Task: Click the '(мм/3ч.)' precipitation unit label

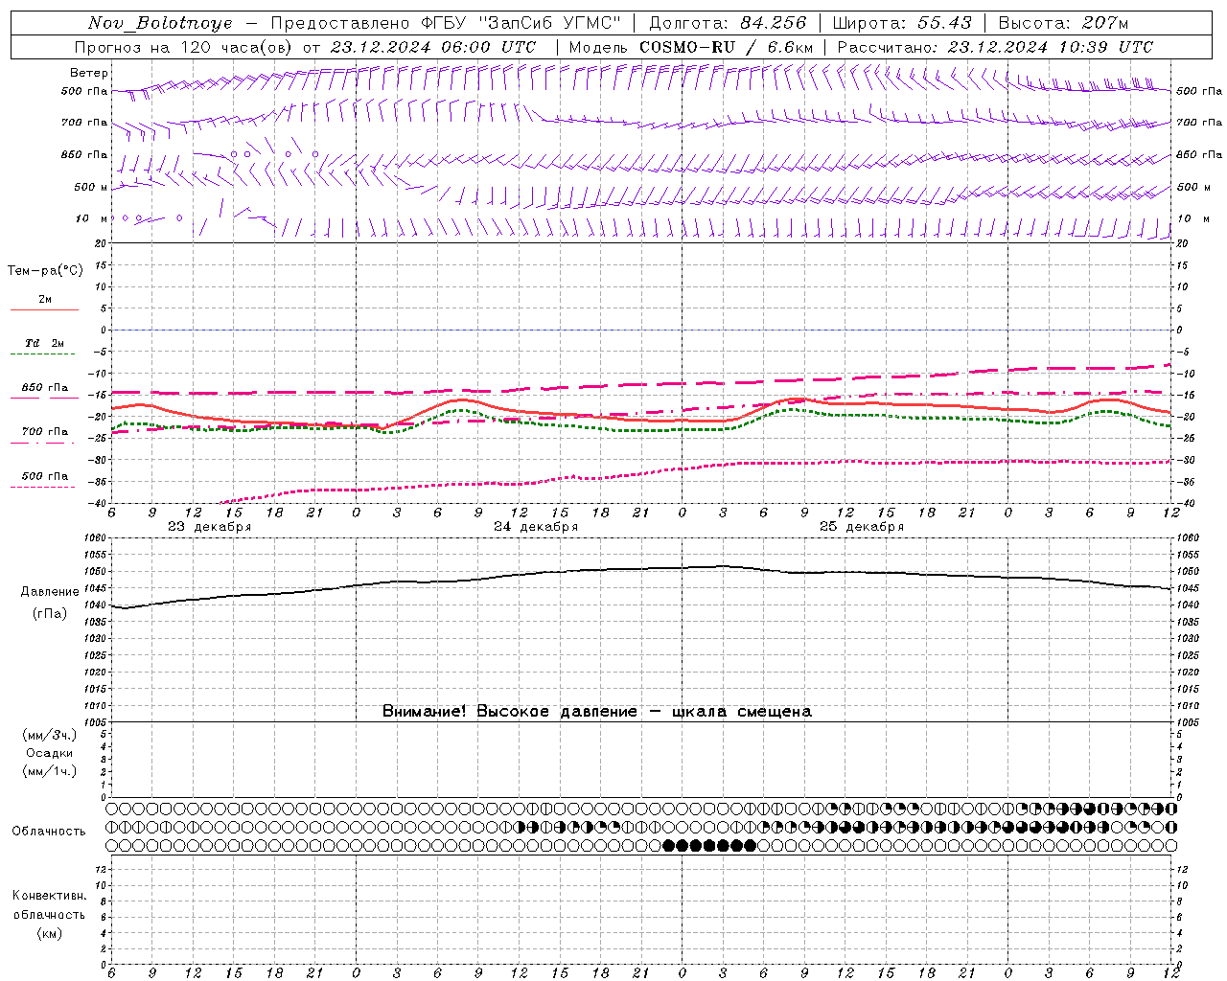Action: coord(50,735)
